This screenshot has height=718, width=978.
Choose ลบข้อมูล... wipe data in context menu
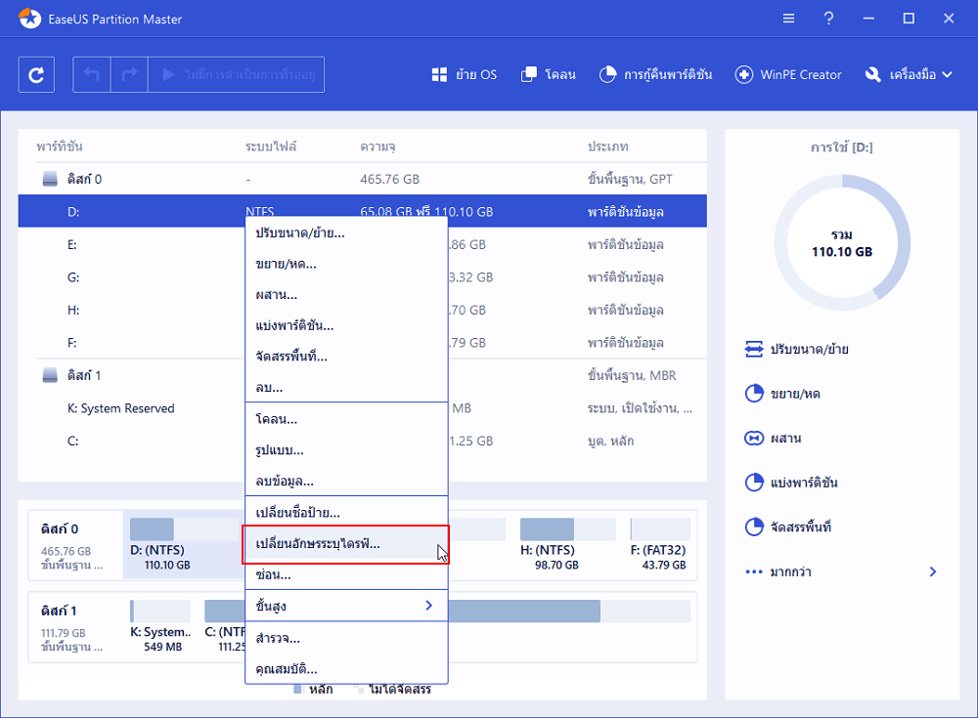346,482
